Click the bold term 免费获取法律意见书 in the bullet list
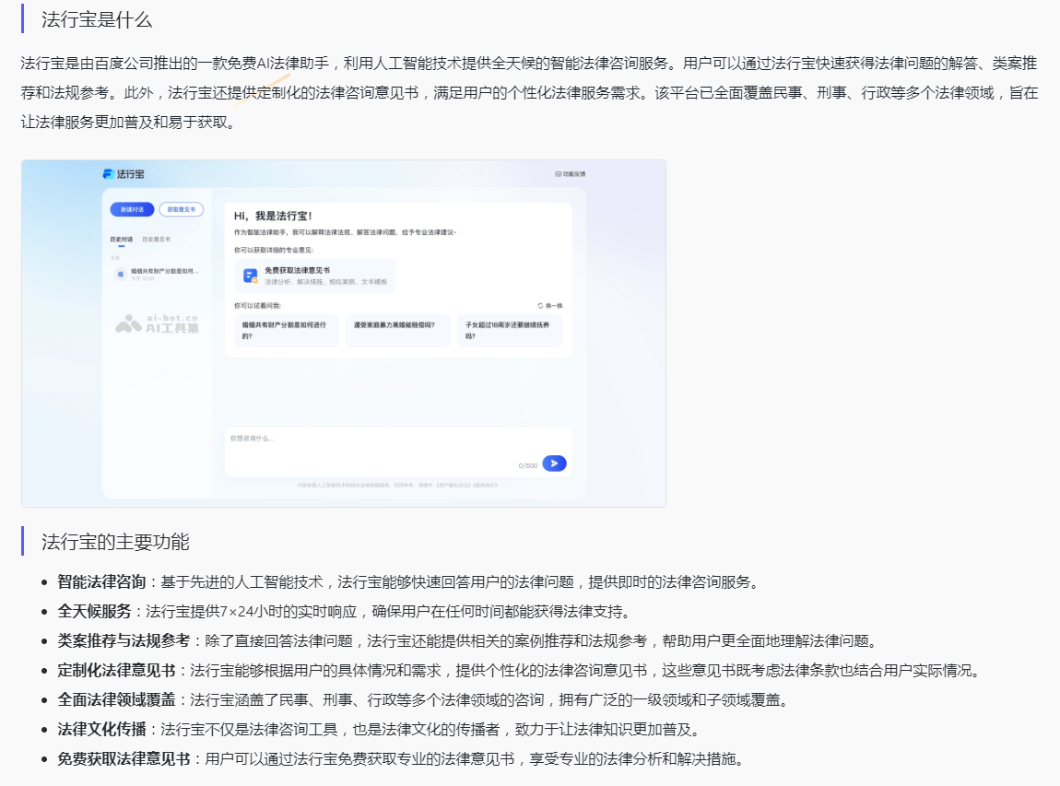The width and height of the screenshot is (1060, 786). (x=124, y=759)
